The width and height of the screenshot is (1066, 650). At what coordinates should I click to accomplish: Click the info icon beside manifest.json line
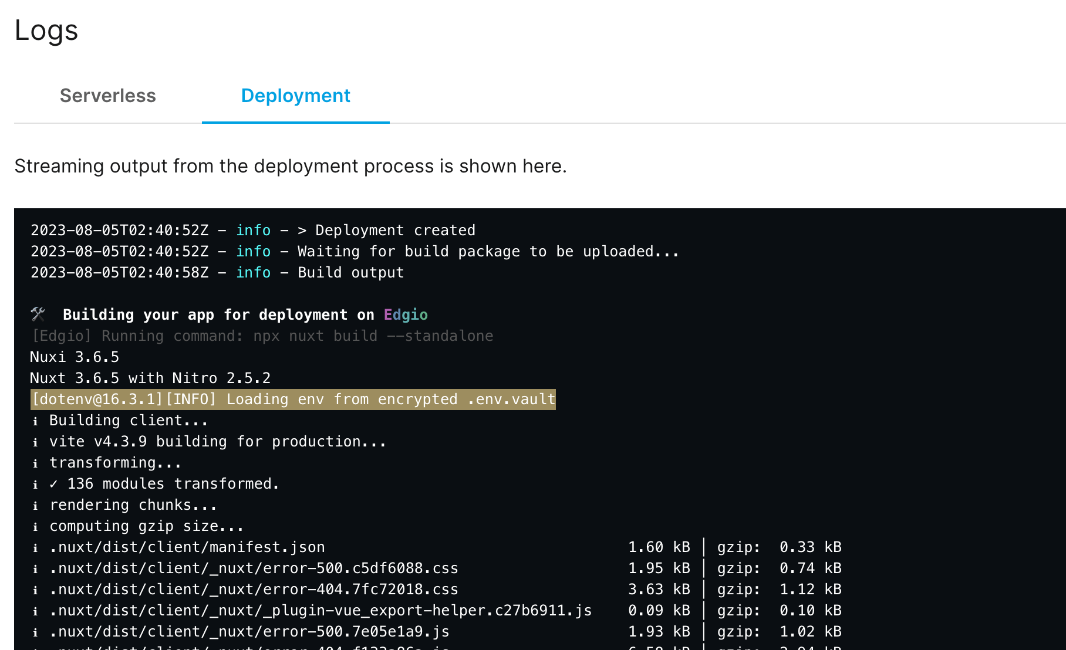point(35,548)
